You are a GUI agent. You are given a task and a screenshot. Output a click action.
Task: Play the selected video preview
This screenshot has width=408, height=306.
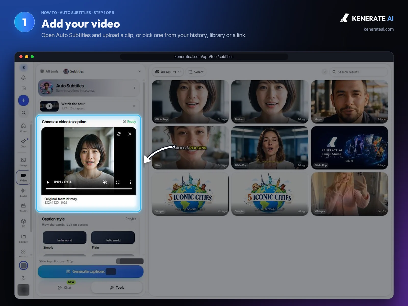coord(48,182)
